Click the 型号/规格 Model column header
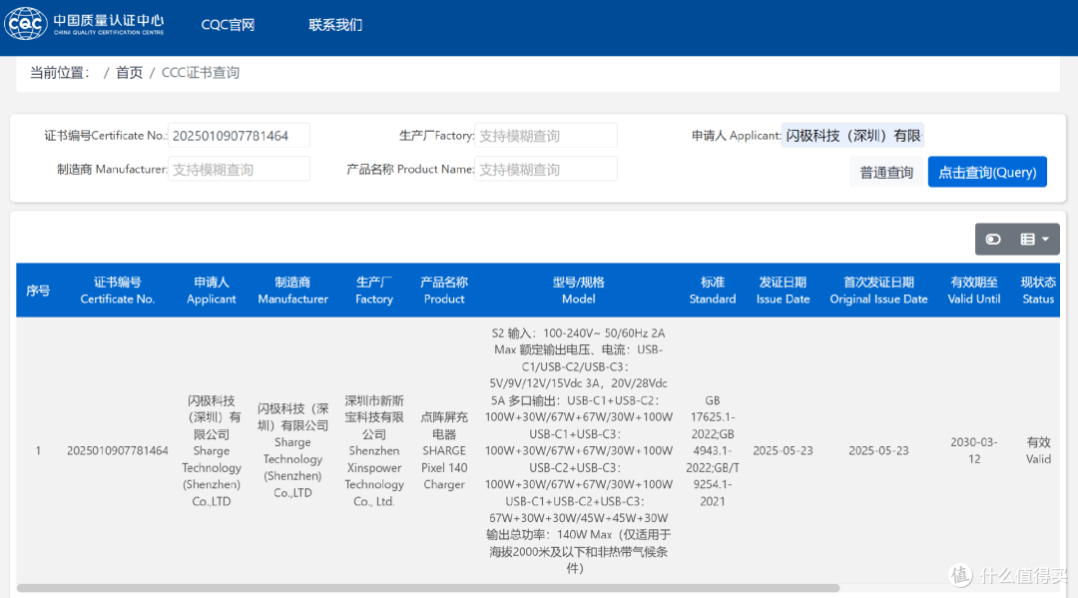This screenshot has width=1078, height=598. [578, 291]
